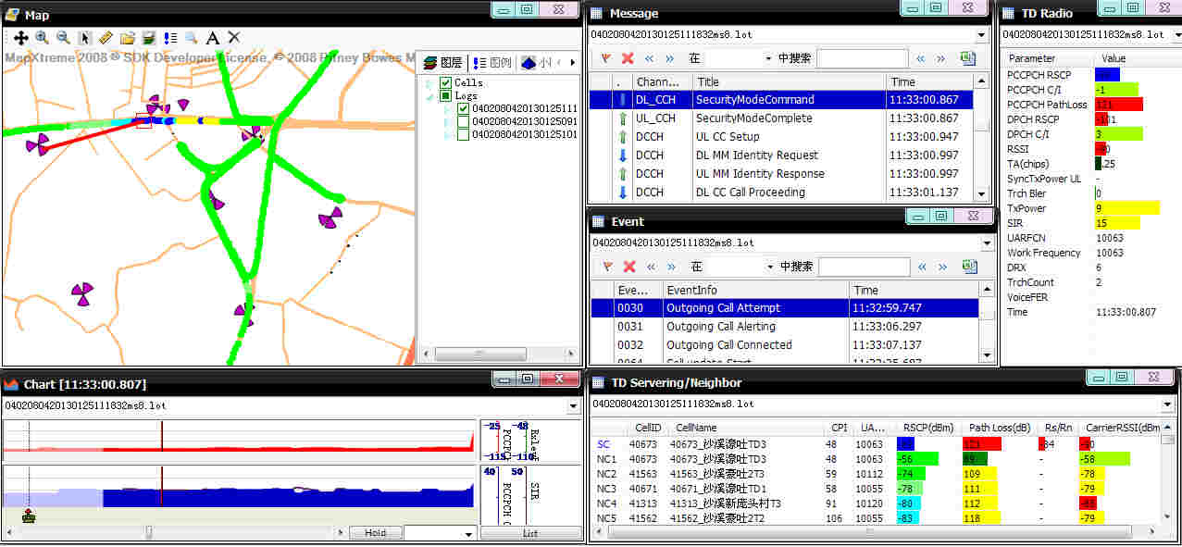Screen dimensions: 1182x547
Task: Click the text label 'A' tool
Action: [x=212, y=38]
